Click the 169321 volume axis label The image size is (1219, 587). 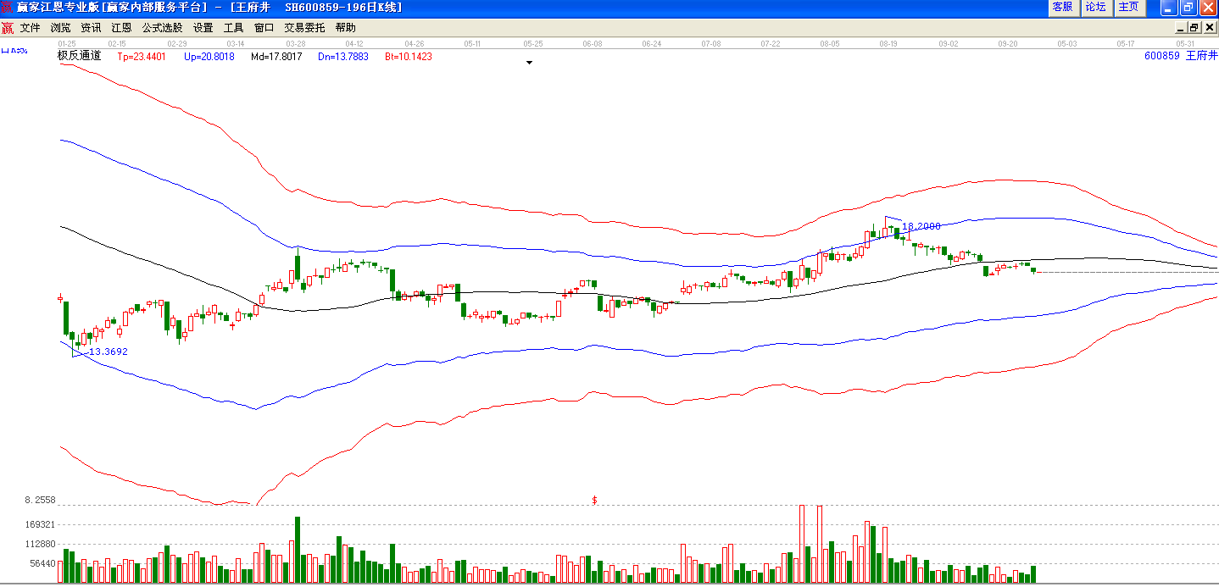[40, 525]
